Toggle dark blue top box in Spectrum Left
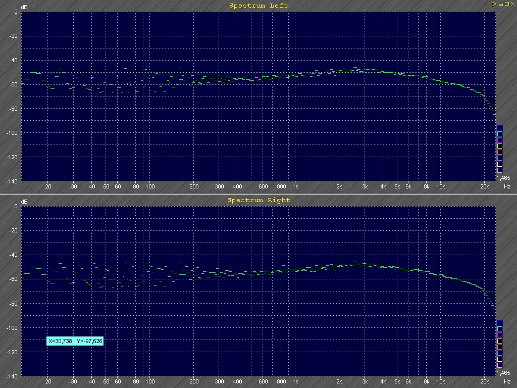 pos(500,128)
